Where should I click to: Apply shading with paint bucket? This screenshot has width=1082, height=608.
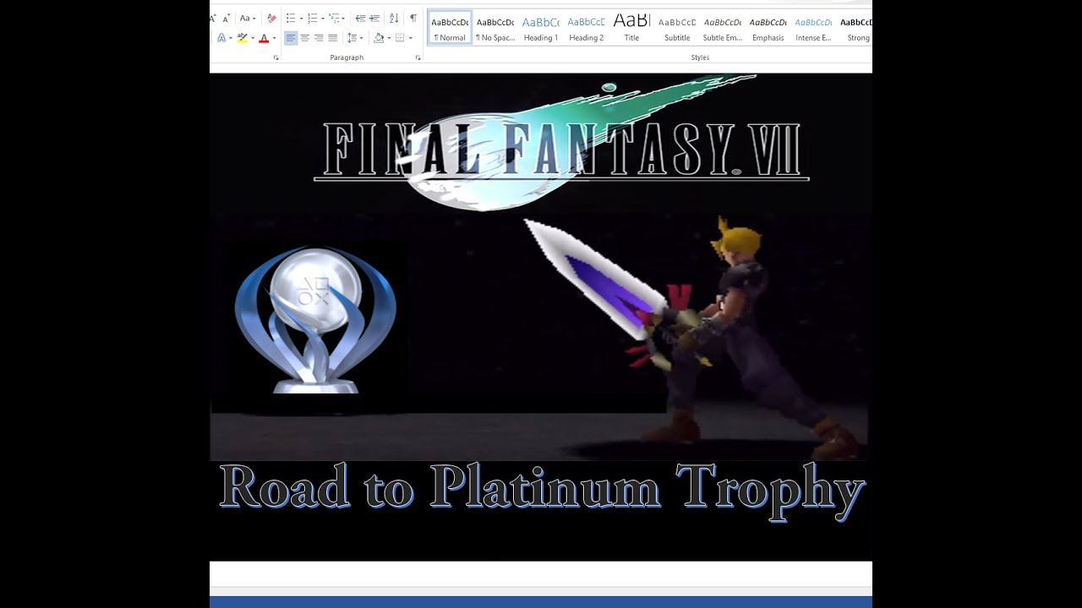click(x=379, y=38)
